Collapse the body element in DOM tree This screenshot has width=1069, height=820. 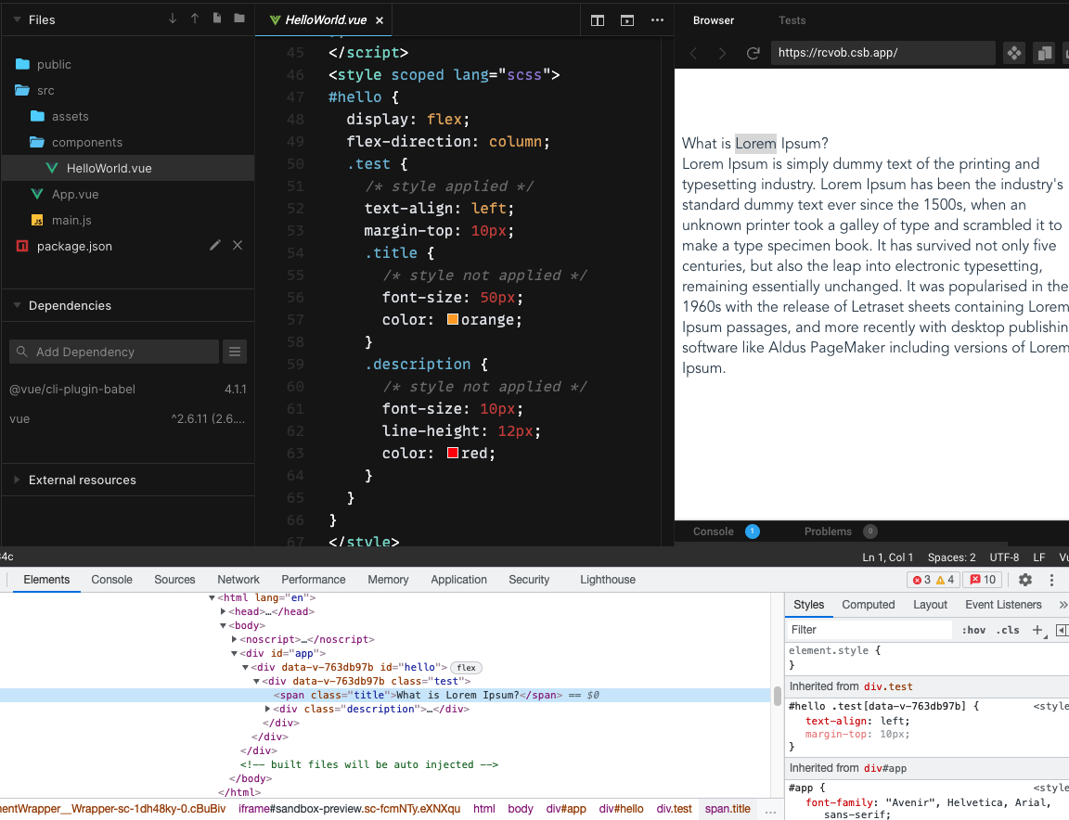pyautogui.click(x=223, y=625)
